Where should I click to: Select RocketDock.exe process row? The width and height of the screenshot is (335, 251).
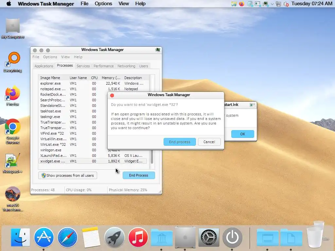pos(73,94)
